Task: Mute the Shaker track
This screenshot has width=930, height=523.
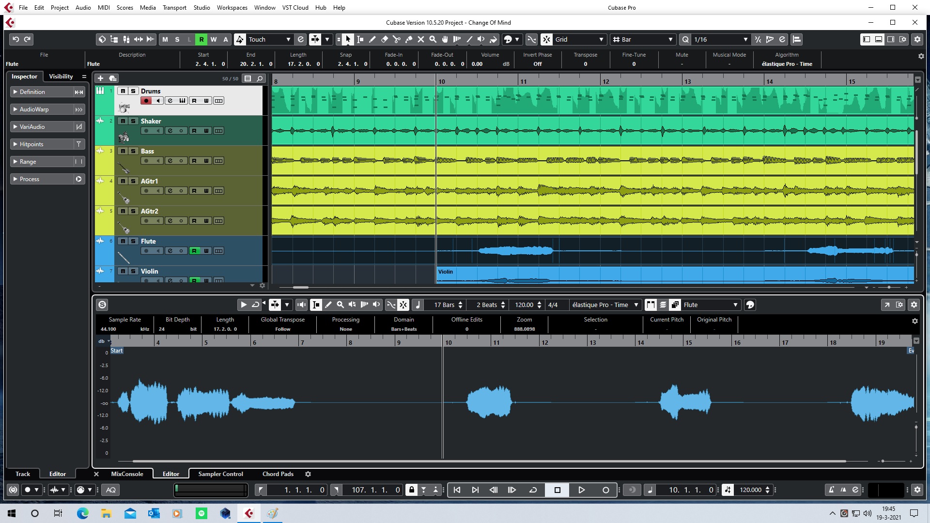Action: 123,121
